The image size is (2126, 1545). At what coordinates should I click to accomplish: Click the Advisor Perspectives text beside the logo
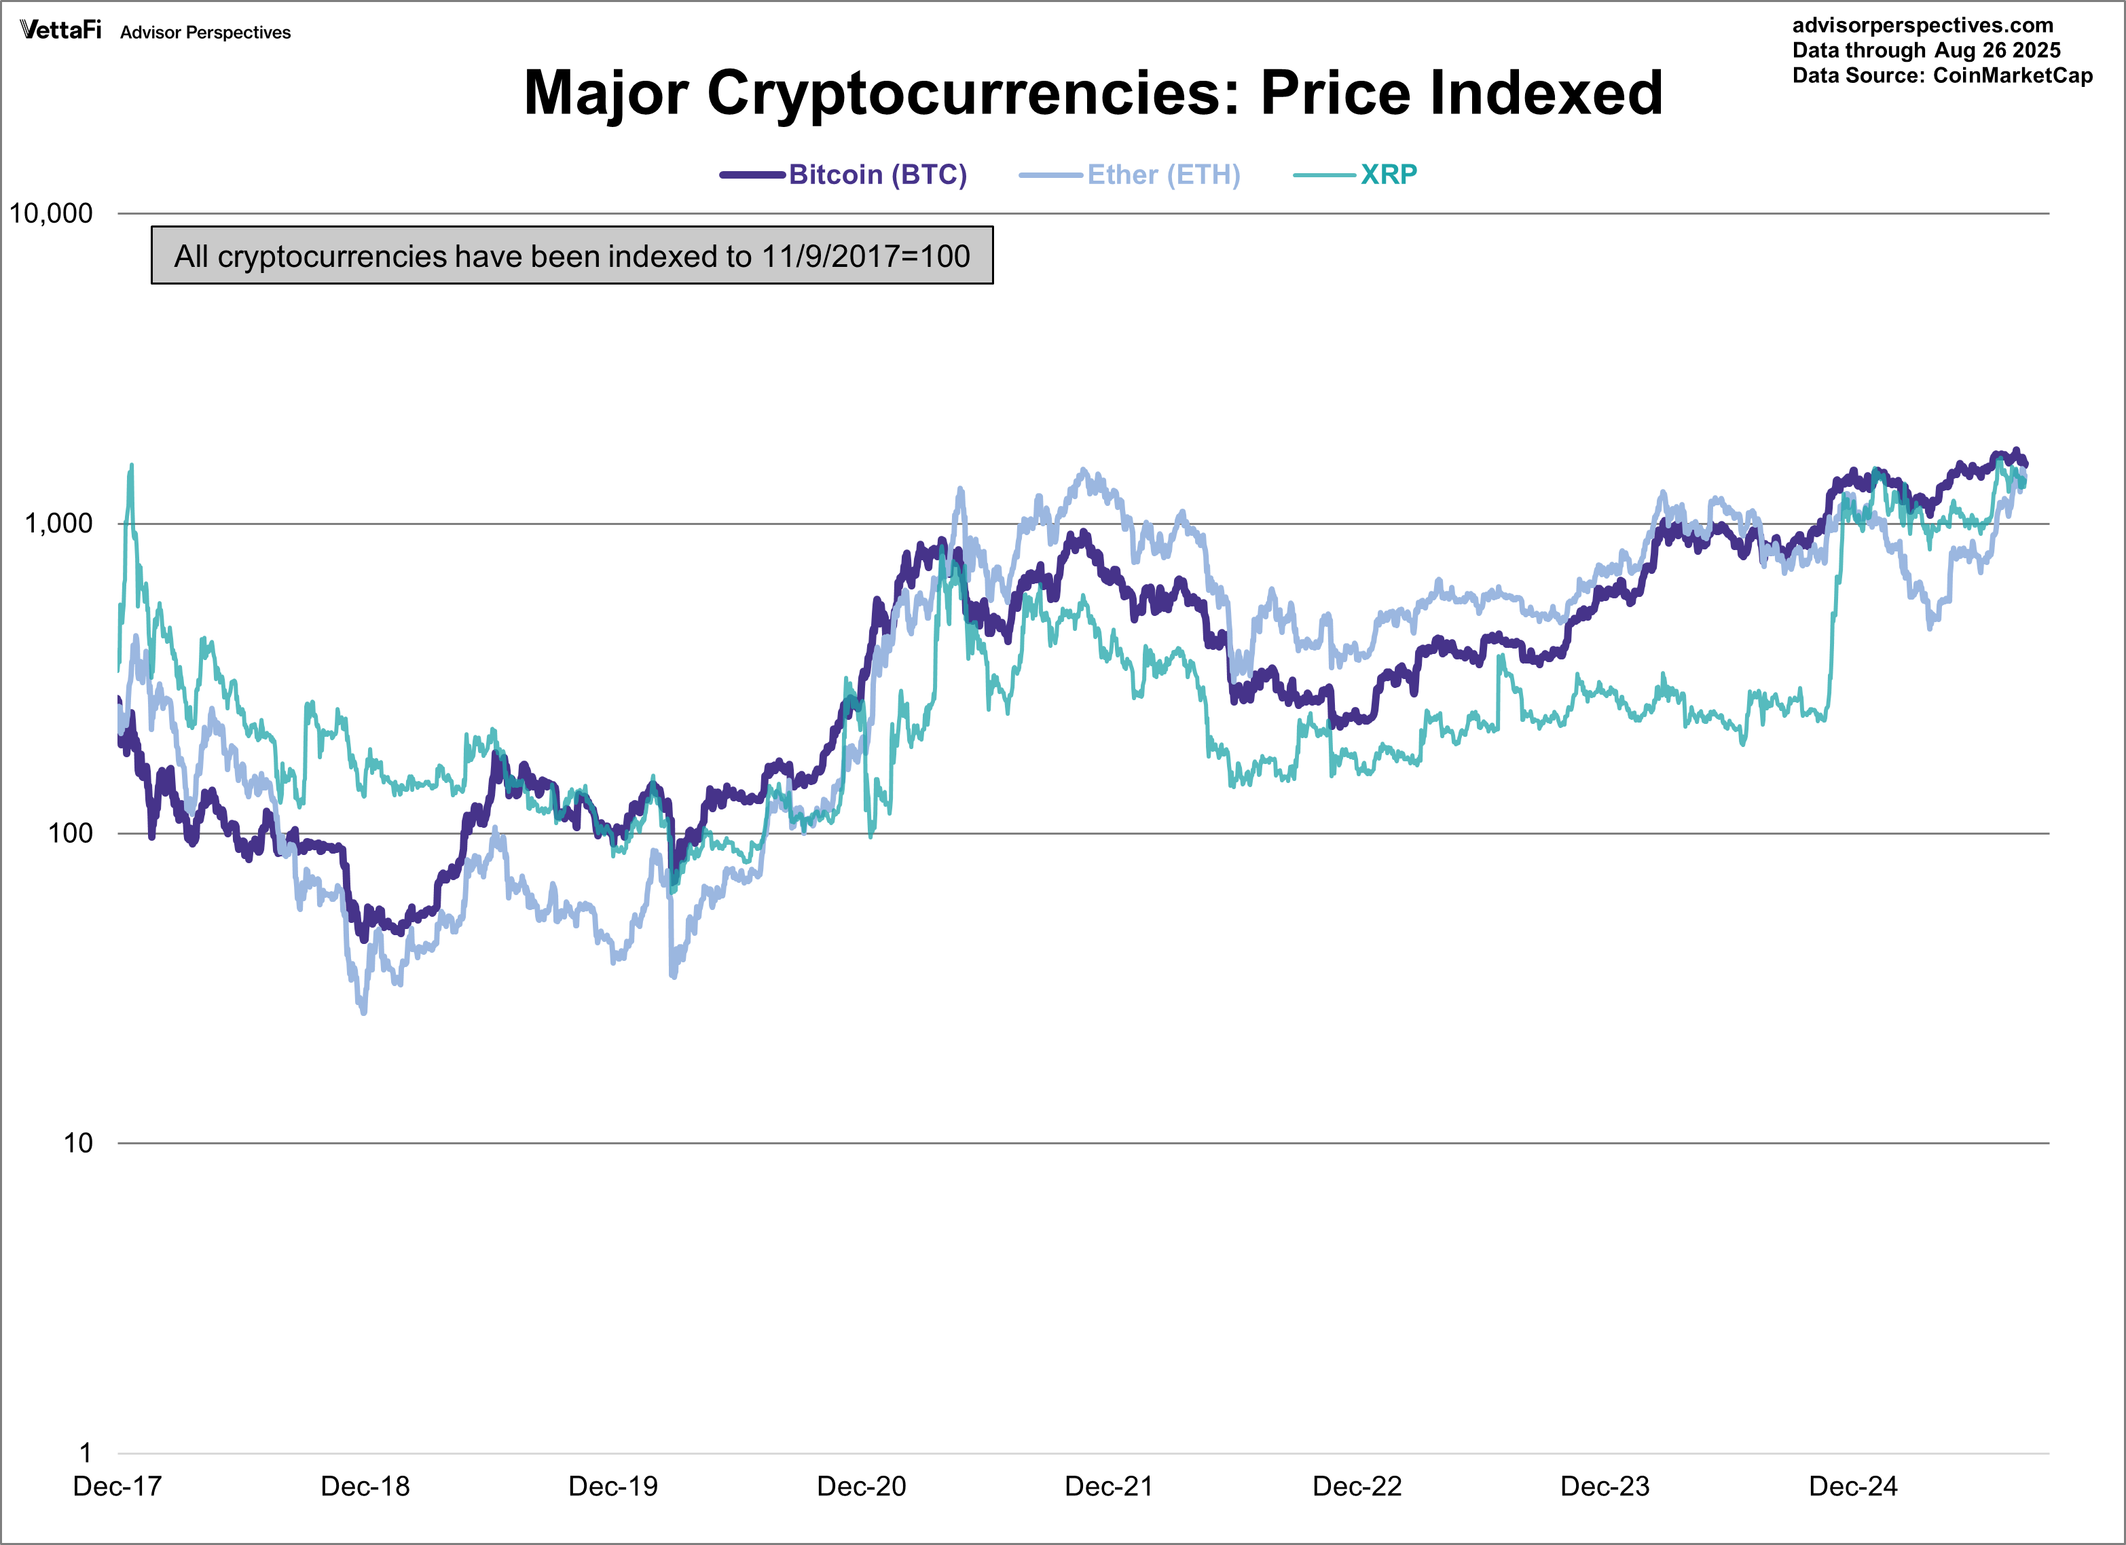(x=205, y=33)
